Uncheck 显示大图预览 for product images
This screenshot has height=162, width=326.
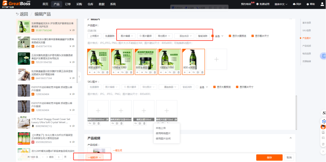pos(230,36)
